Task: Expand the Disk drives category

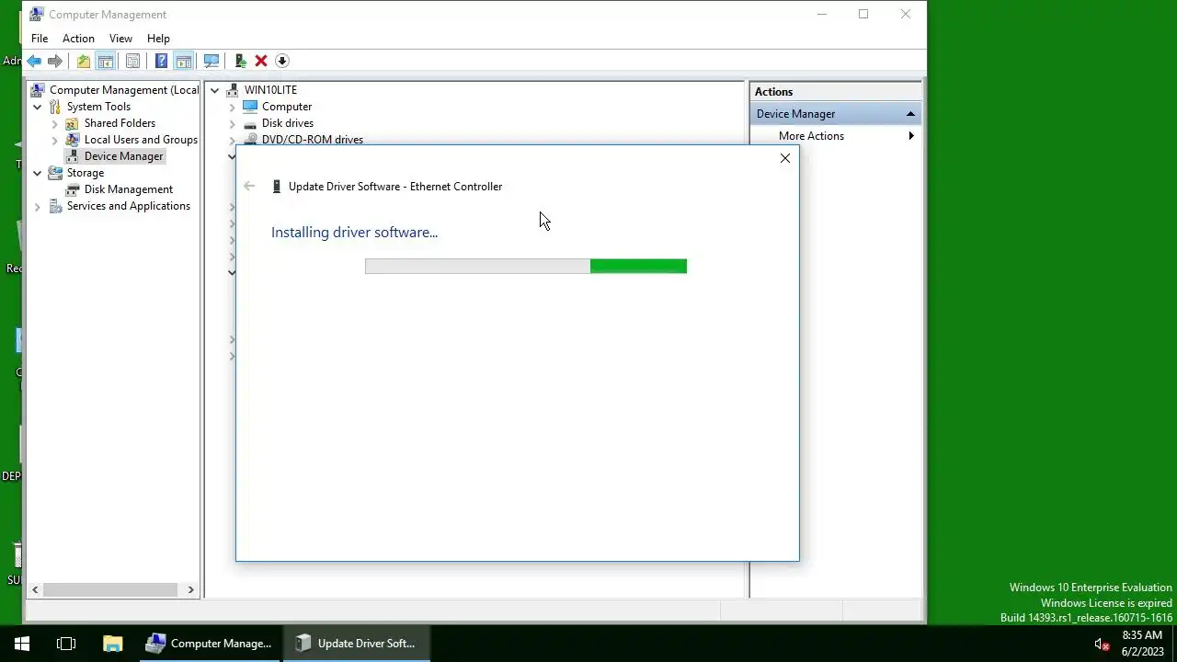Action: (233, 123)
